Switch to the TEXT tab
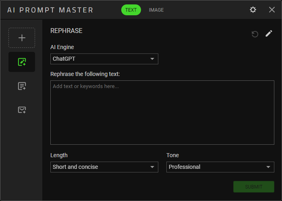This screenshot has height=201, width=282. point(131,10)
